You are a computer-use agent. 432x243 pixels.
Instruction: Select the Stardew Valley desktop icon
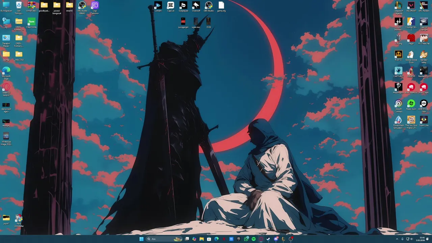click(x=424, y=57)
